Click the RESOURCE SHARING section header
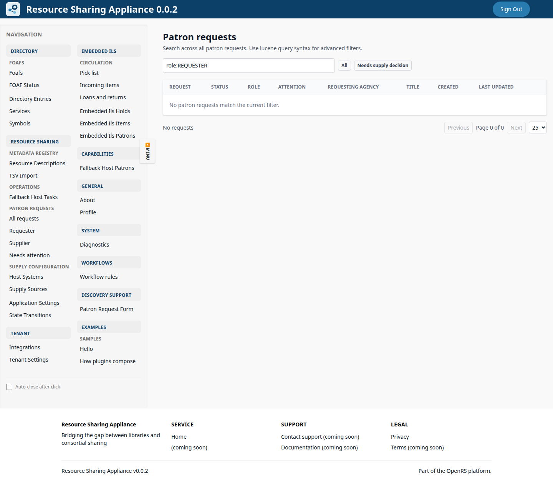 click(x=38, y=141)
